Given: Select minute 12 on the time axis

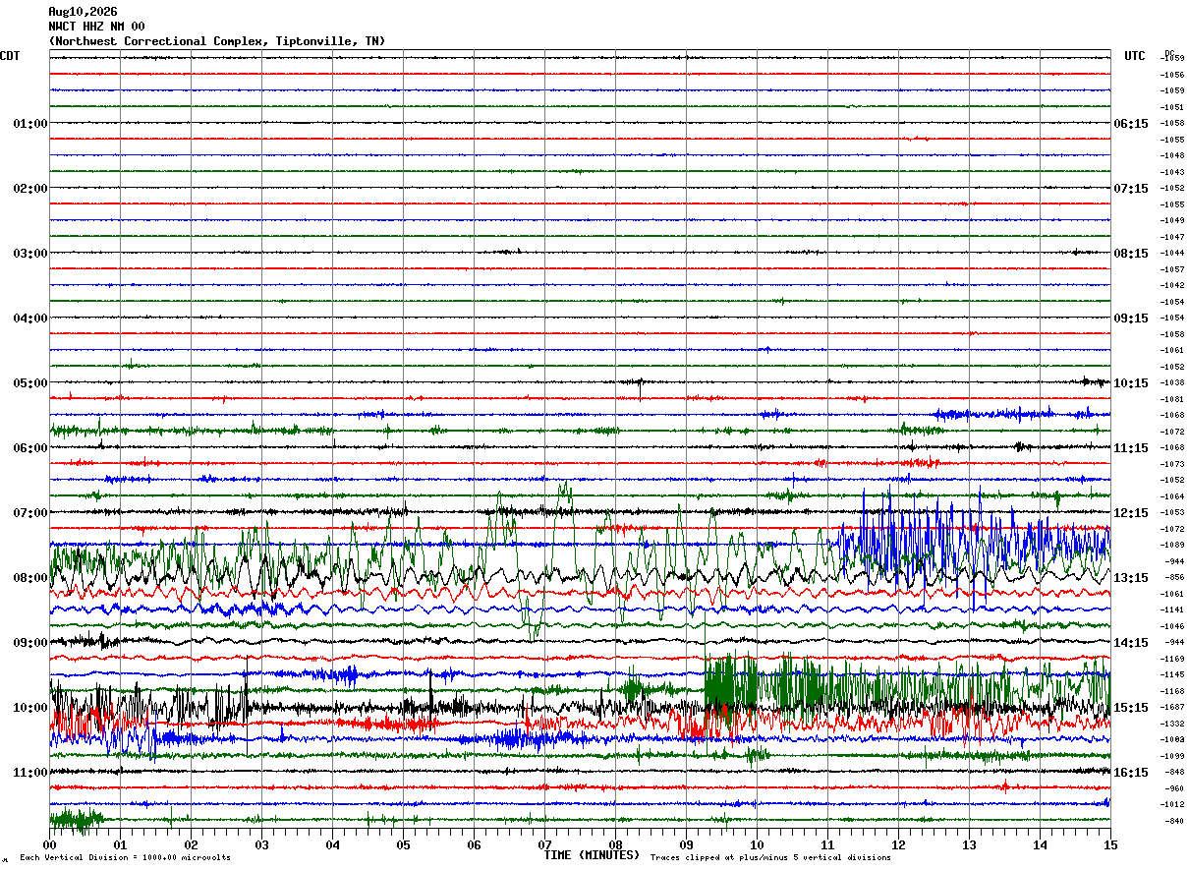Looking at the screenshot, I should (898, 844).
